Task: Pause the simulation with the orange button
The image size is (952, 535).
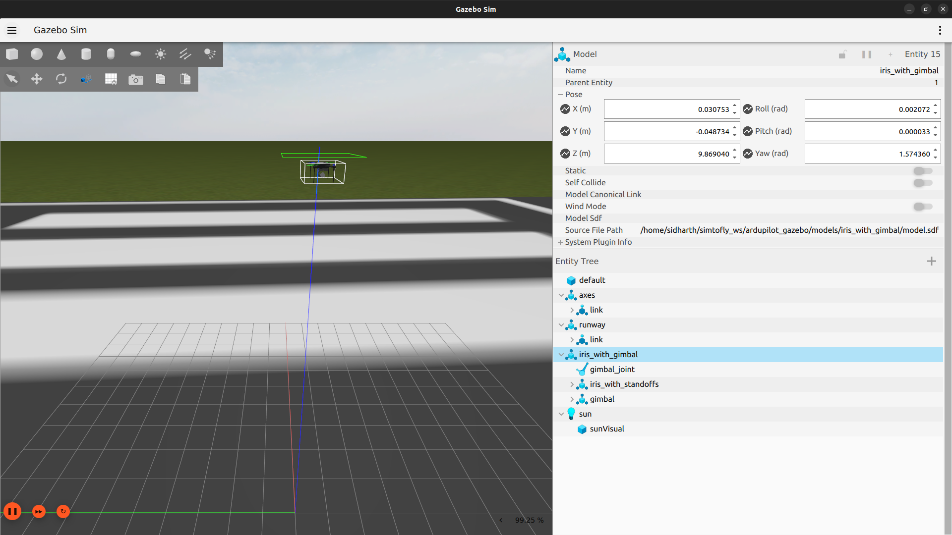Action: click(12, 511)
